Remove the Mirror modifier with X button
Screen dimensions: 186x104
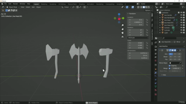180,50
